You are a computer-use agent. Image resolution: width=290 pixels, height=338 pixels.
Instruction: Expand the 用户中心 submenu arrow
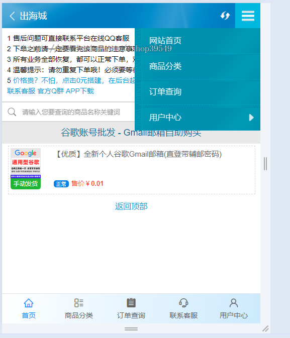click(x=251, y=118)
